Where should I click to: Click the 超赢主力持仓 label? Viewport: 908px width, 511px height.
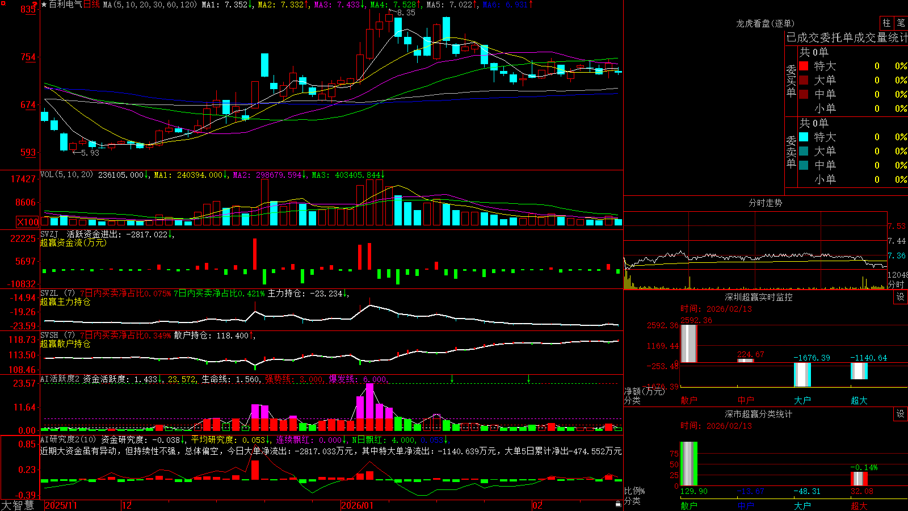pos(65,301)
